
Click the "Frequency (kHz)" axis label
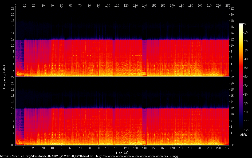[4, 76]
